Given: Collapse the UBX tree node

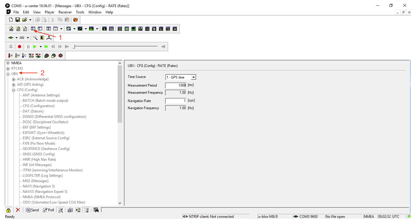Looking at the screenshot, I should coord(8,74).
